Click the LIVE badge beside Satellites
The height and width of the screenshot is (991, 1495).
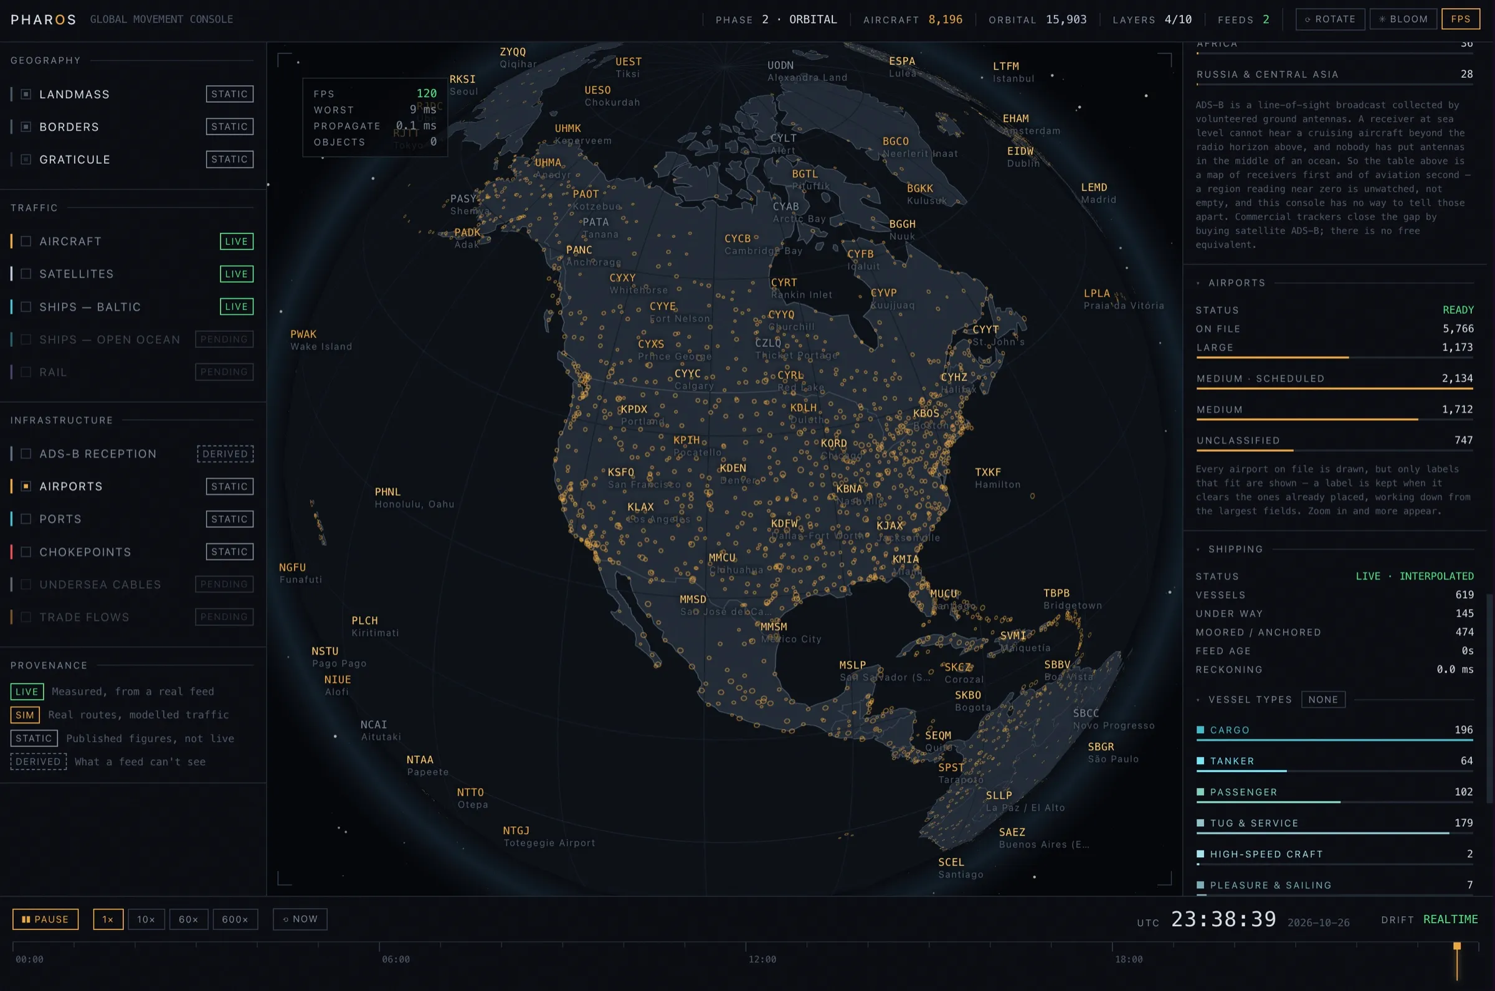[237, 274]
